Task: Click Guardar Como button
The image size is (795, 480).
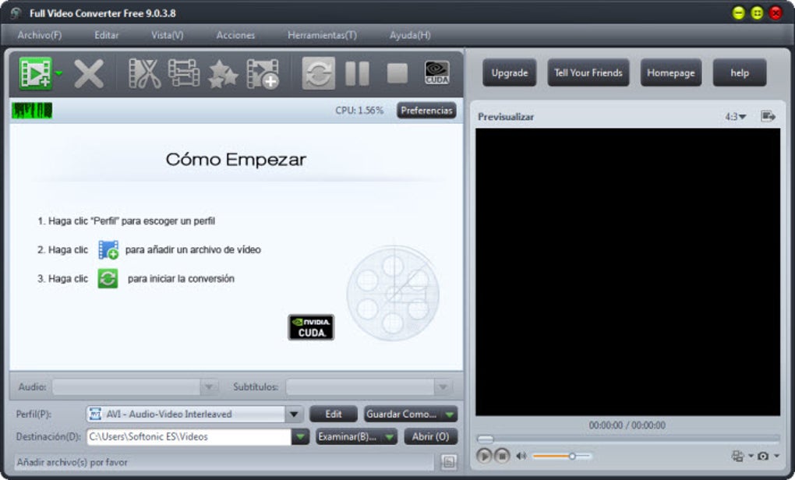Action: (401, 414)
